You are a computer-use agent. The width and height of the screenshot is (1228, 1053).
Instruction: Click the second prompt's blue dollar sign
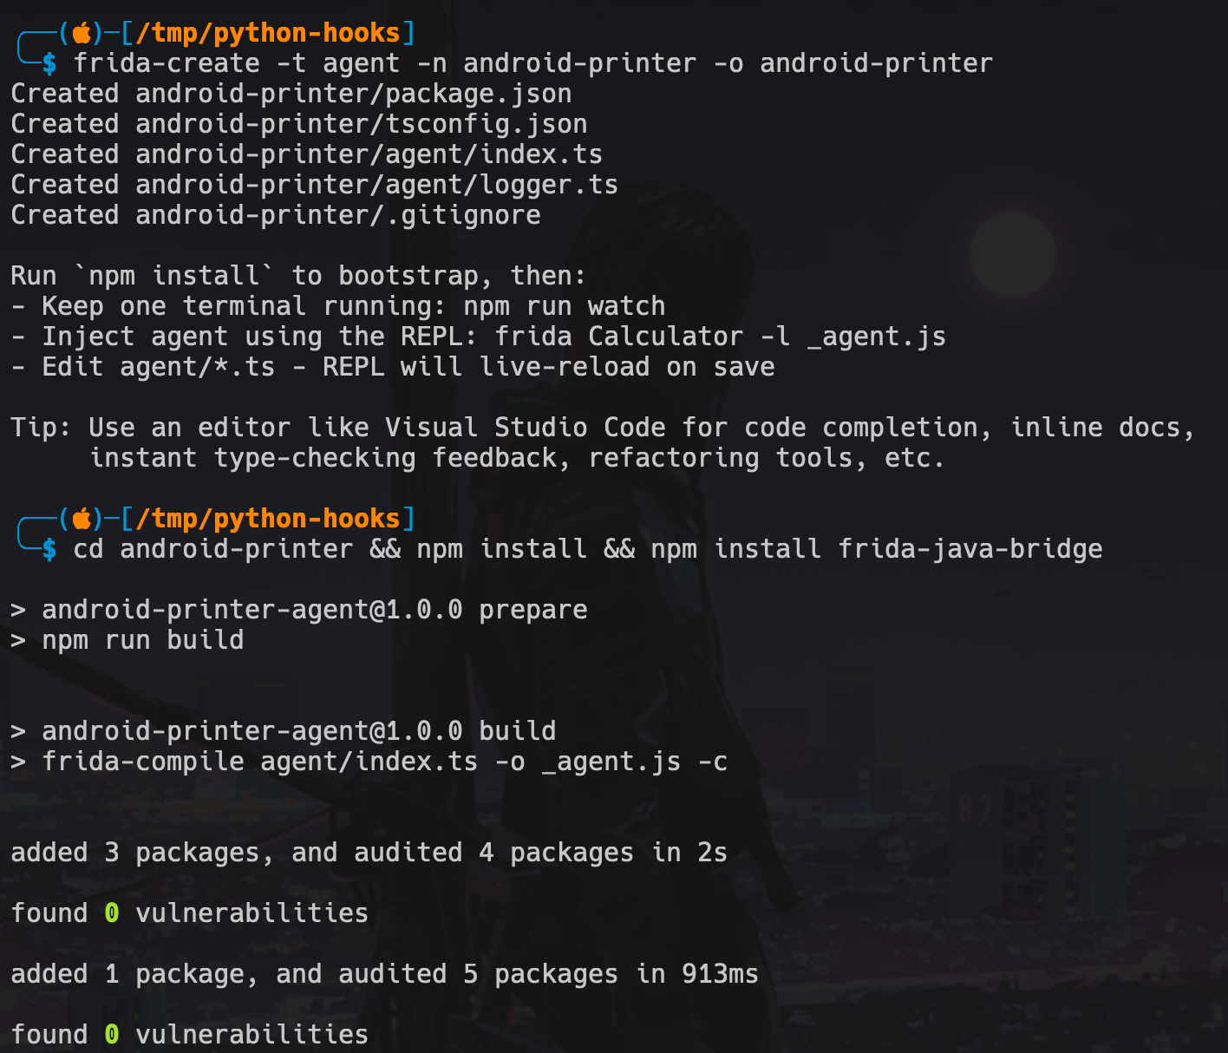(x=49, y=549)
